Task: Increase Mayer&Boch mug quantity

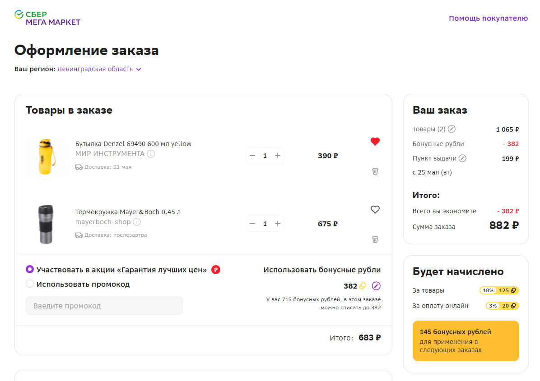Action: [278, 224]
